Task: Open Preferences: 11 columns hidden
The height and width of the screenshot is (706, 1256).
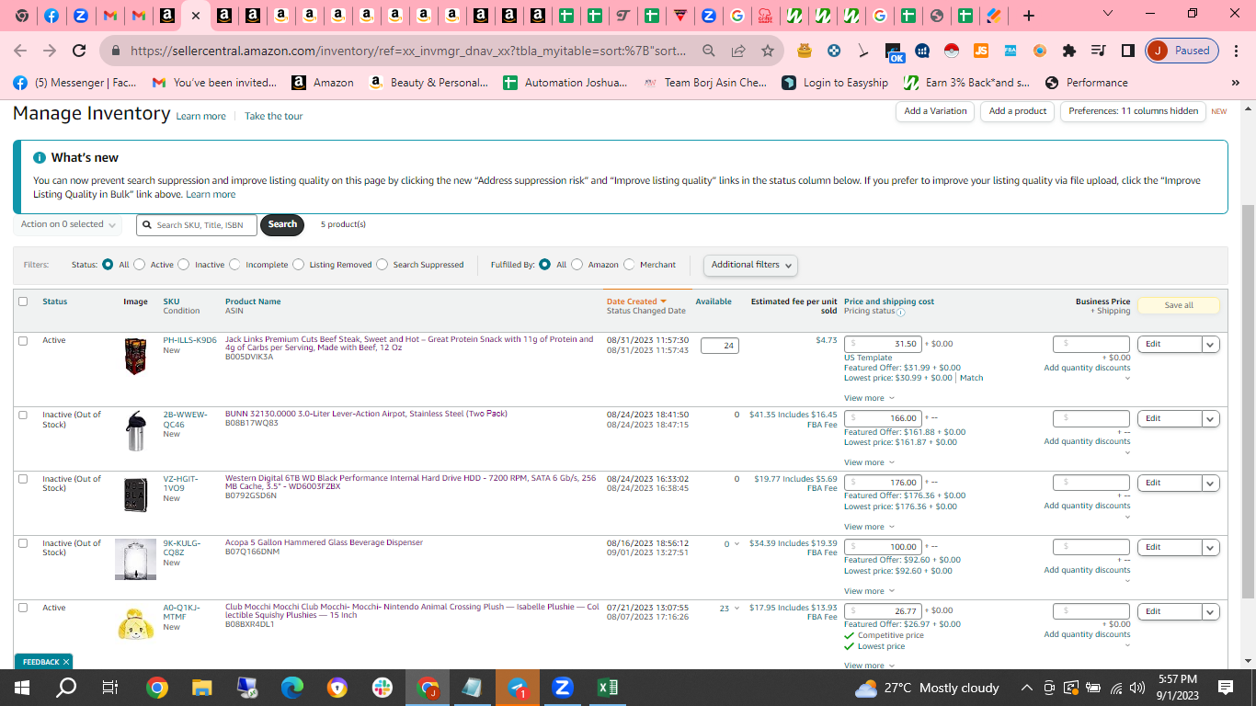Action: (1133, 111)
